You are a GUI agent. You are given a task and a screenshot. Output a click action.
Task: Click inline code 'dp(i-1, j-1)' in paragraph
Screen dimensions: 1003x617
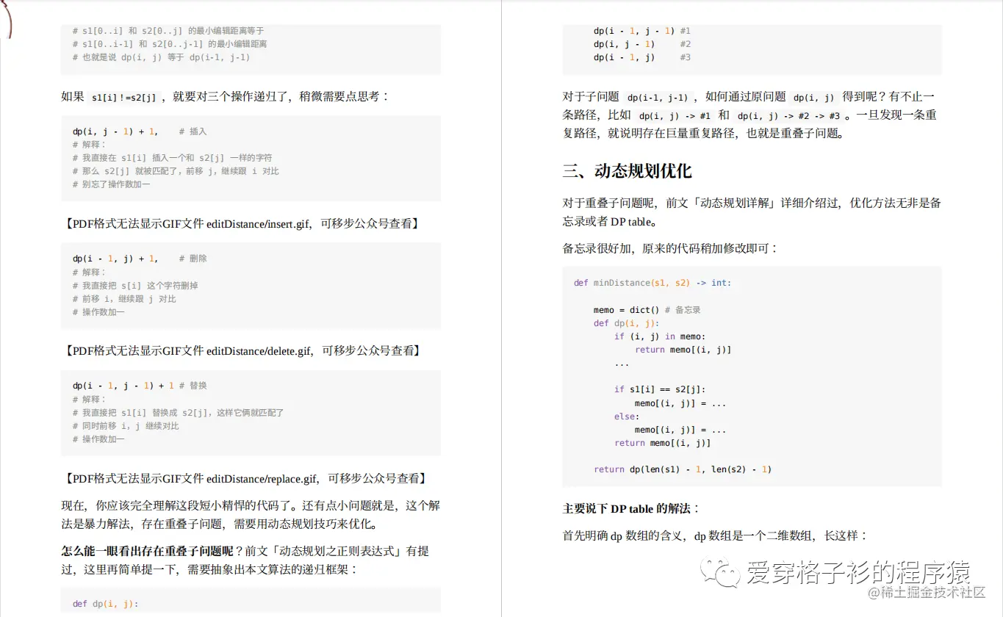658,98
